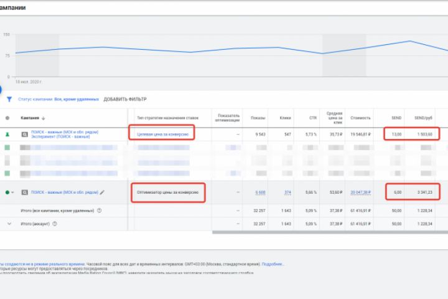This screenshot has height=299, width=448.
Task: Expand the 'Итого (аккаунт)' row chevron
Action: (x=9, y=224)
